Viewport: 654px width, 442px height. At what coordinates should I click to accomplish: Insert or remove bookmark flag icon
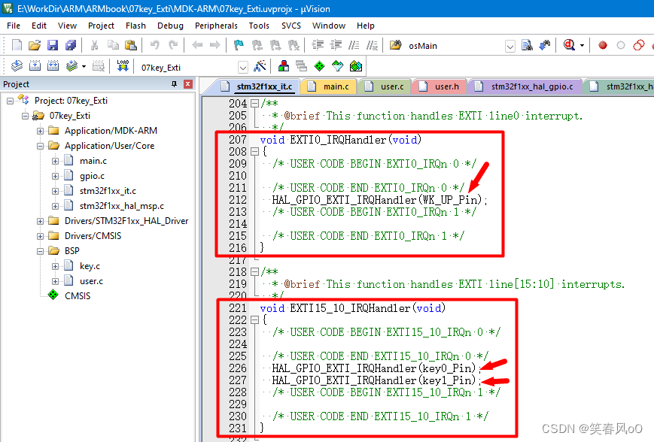coord(239,45)
